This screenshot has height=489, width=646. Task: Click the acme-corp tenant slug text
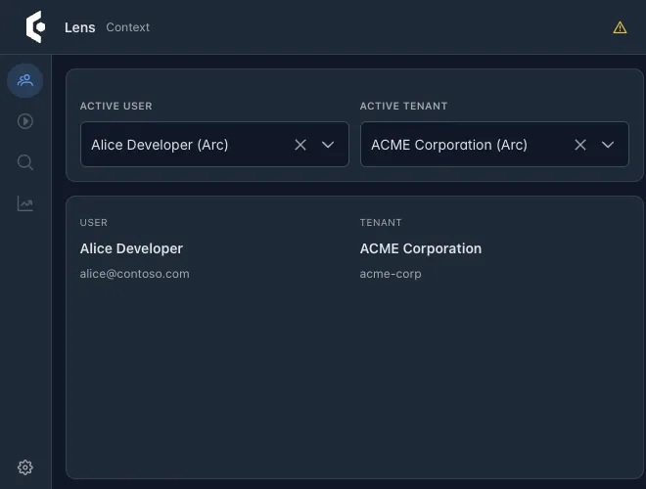(391, 274)
